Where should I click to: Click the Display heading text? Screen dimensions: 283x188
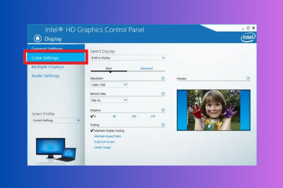[x=53, y=39]
